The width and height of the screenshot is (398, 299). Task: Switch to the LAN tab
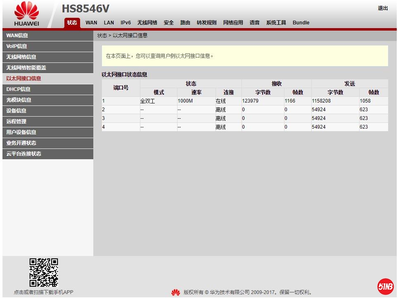(x=109, y=23)
